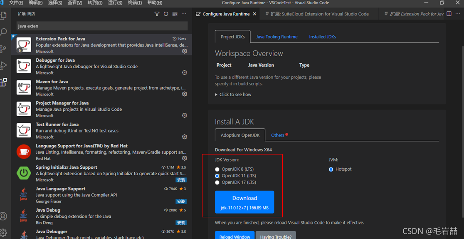Click red Language Support for Java icon
This screenshot has width=464, height=239.
[x=24, y=152]
